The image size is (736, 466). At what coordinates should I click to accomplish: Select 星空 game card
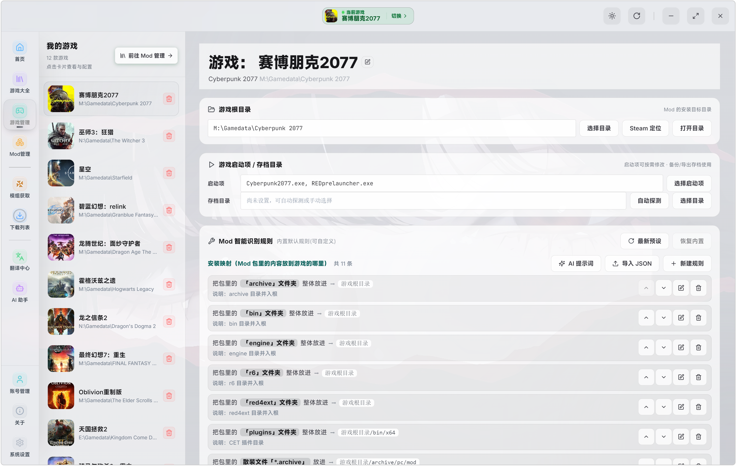pyautogui.click(x=111, y=173)
